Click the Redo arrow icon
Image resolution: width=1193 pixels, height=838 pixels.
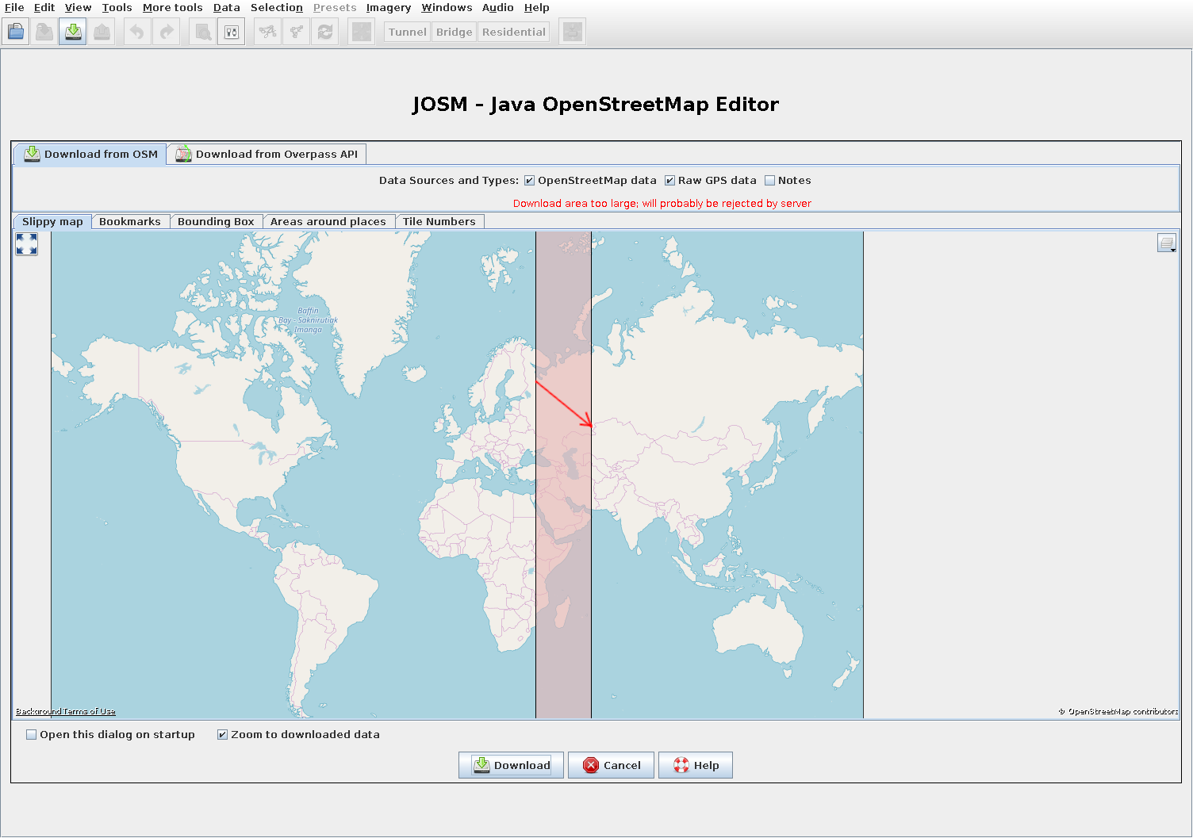167,32
